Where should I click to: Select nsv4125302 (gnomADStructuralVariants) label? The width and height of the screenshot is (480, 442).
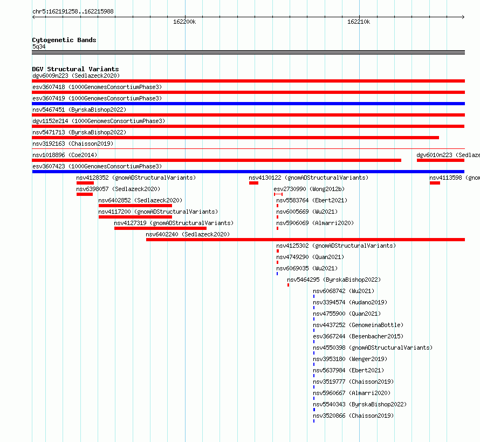click(x=336, y=246)
